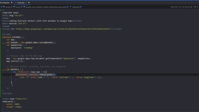Switch to the Config.php tab
This screenshot has width=199, height=112.
pyautogui.click(x=5, y=2)
